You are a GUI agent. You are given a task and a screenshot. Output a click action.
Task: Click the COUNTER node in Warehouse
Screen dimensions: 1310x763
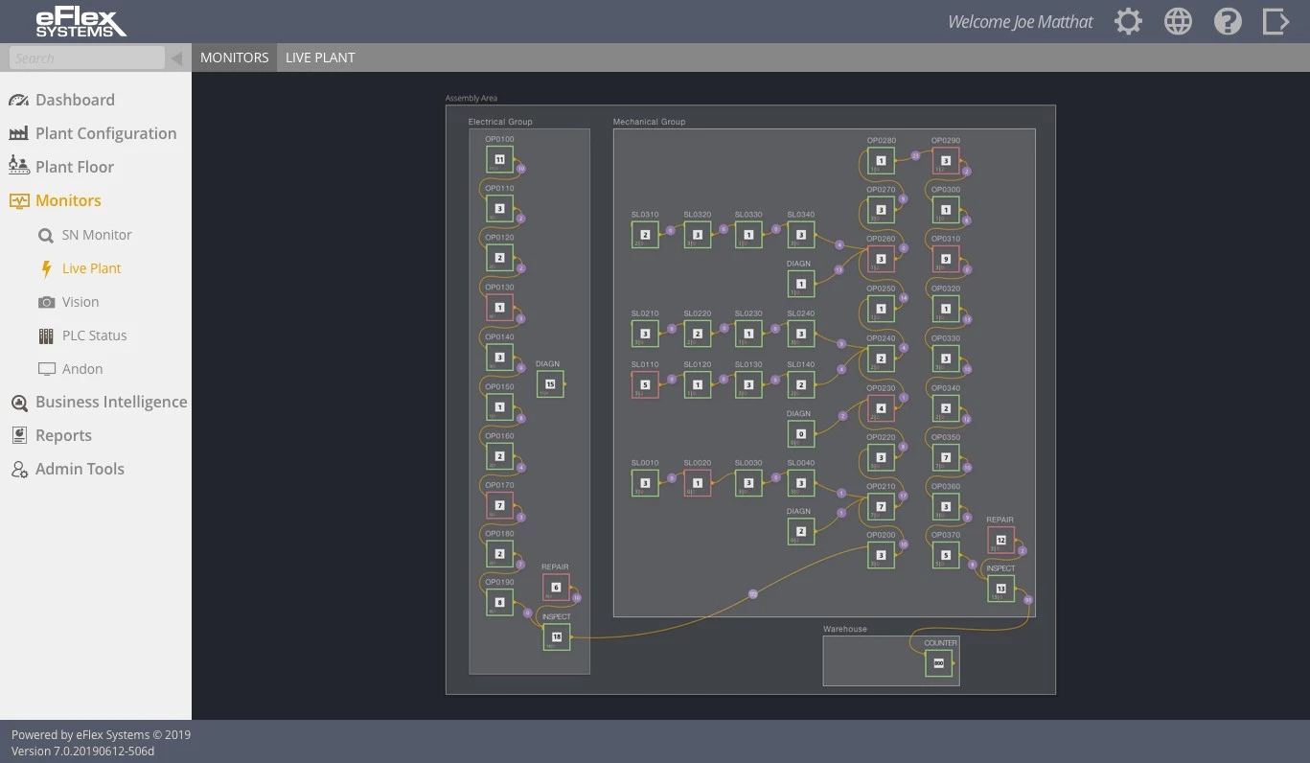938,661
